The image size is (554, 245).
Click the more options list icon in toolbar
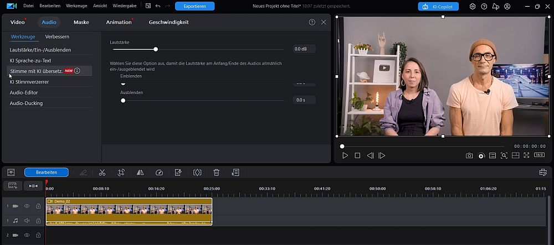click(235, 173)
